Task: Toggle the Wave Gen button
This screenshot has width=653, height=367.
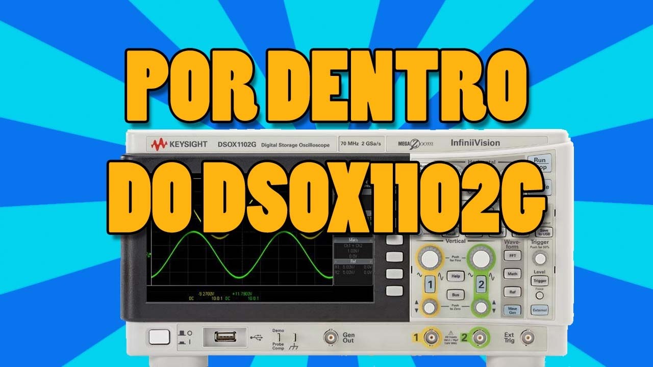Action: click(512, 310)
